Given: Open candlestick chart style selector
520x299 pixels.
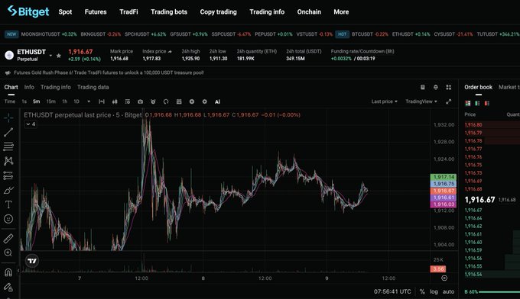Looking at the screenshot, I should tap(115, 101).
